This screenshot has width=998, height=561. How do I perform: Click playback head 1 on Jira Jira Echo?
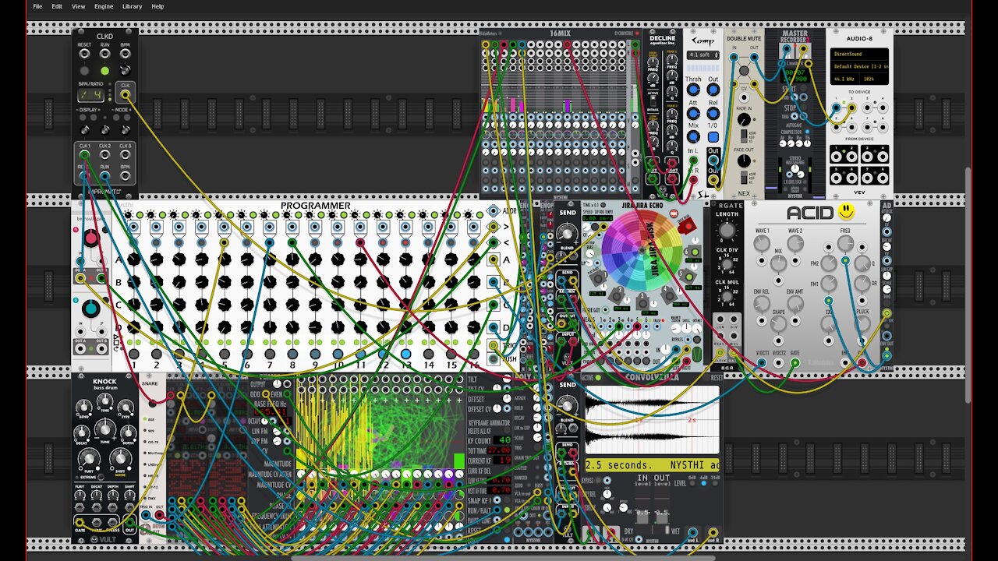click(x=596, y=277)
